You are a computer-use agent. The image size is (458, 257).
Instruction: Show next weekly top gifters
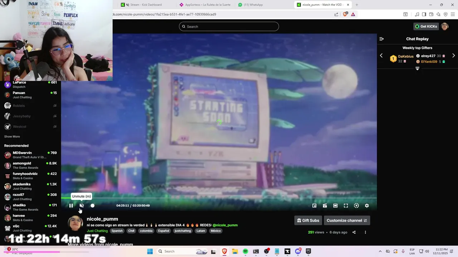[x=453, y=56]
